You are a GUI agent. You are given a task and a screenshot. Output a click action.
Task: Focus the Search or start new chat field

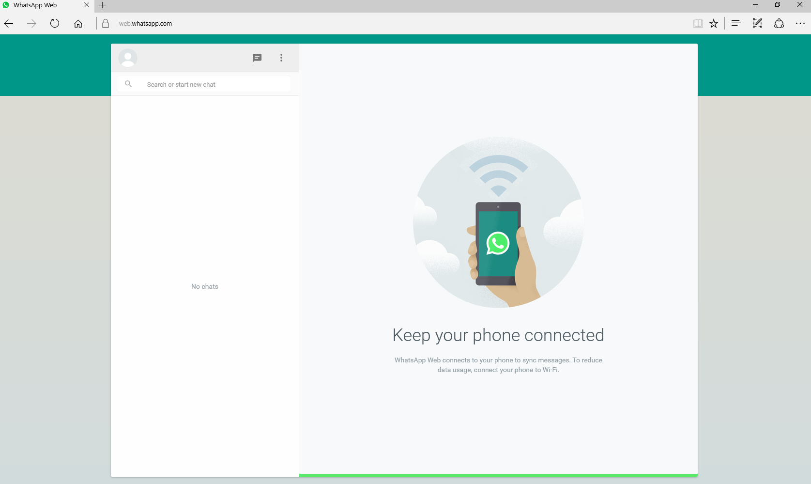click(x=204, y=84)
